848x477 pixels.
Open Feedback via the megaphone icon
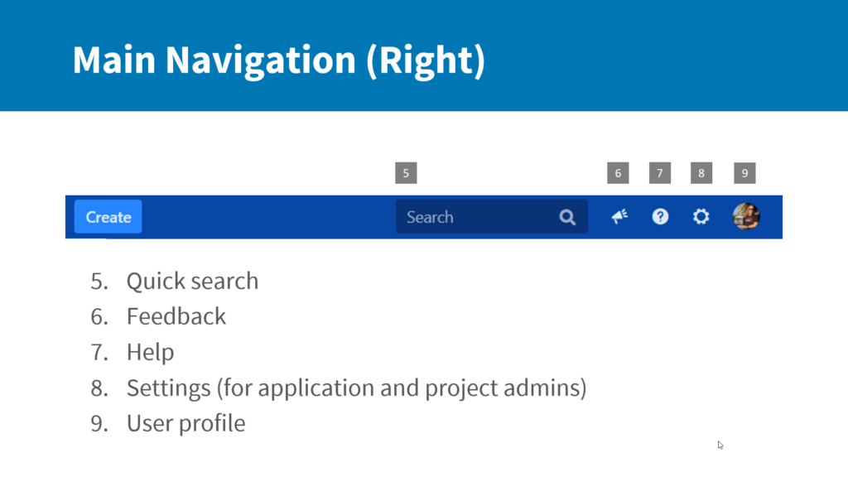[619, 216]
